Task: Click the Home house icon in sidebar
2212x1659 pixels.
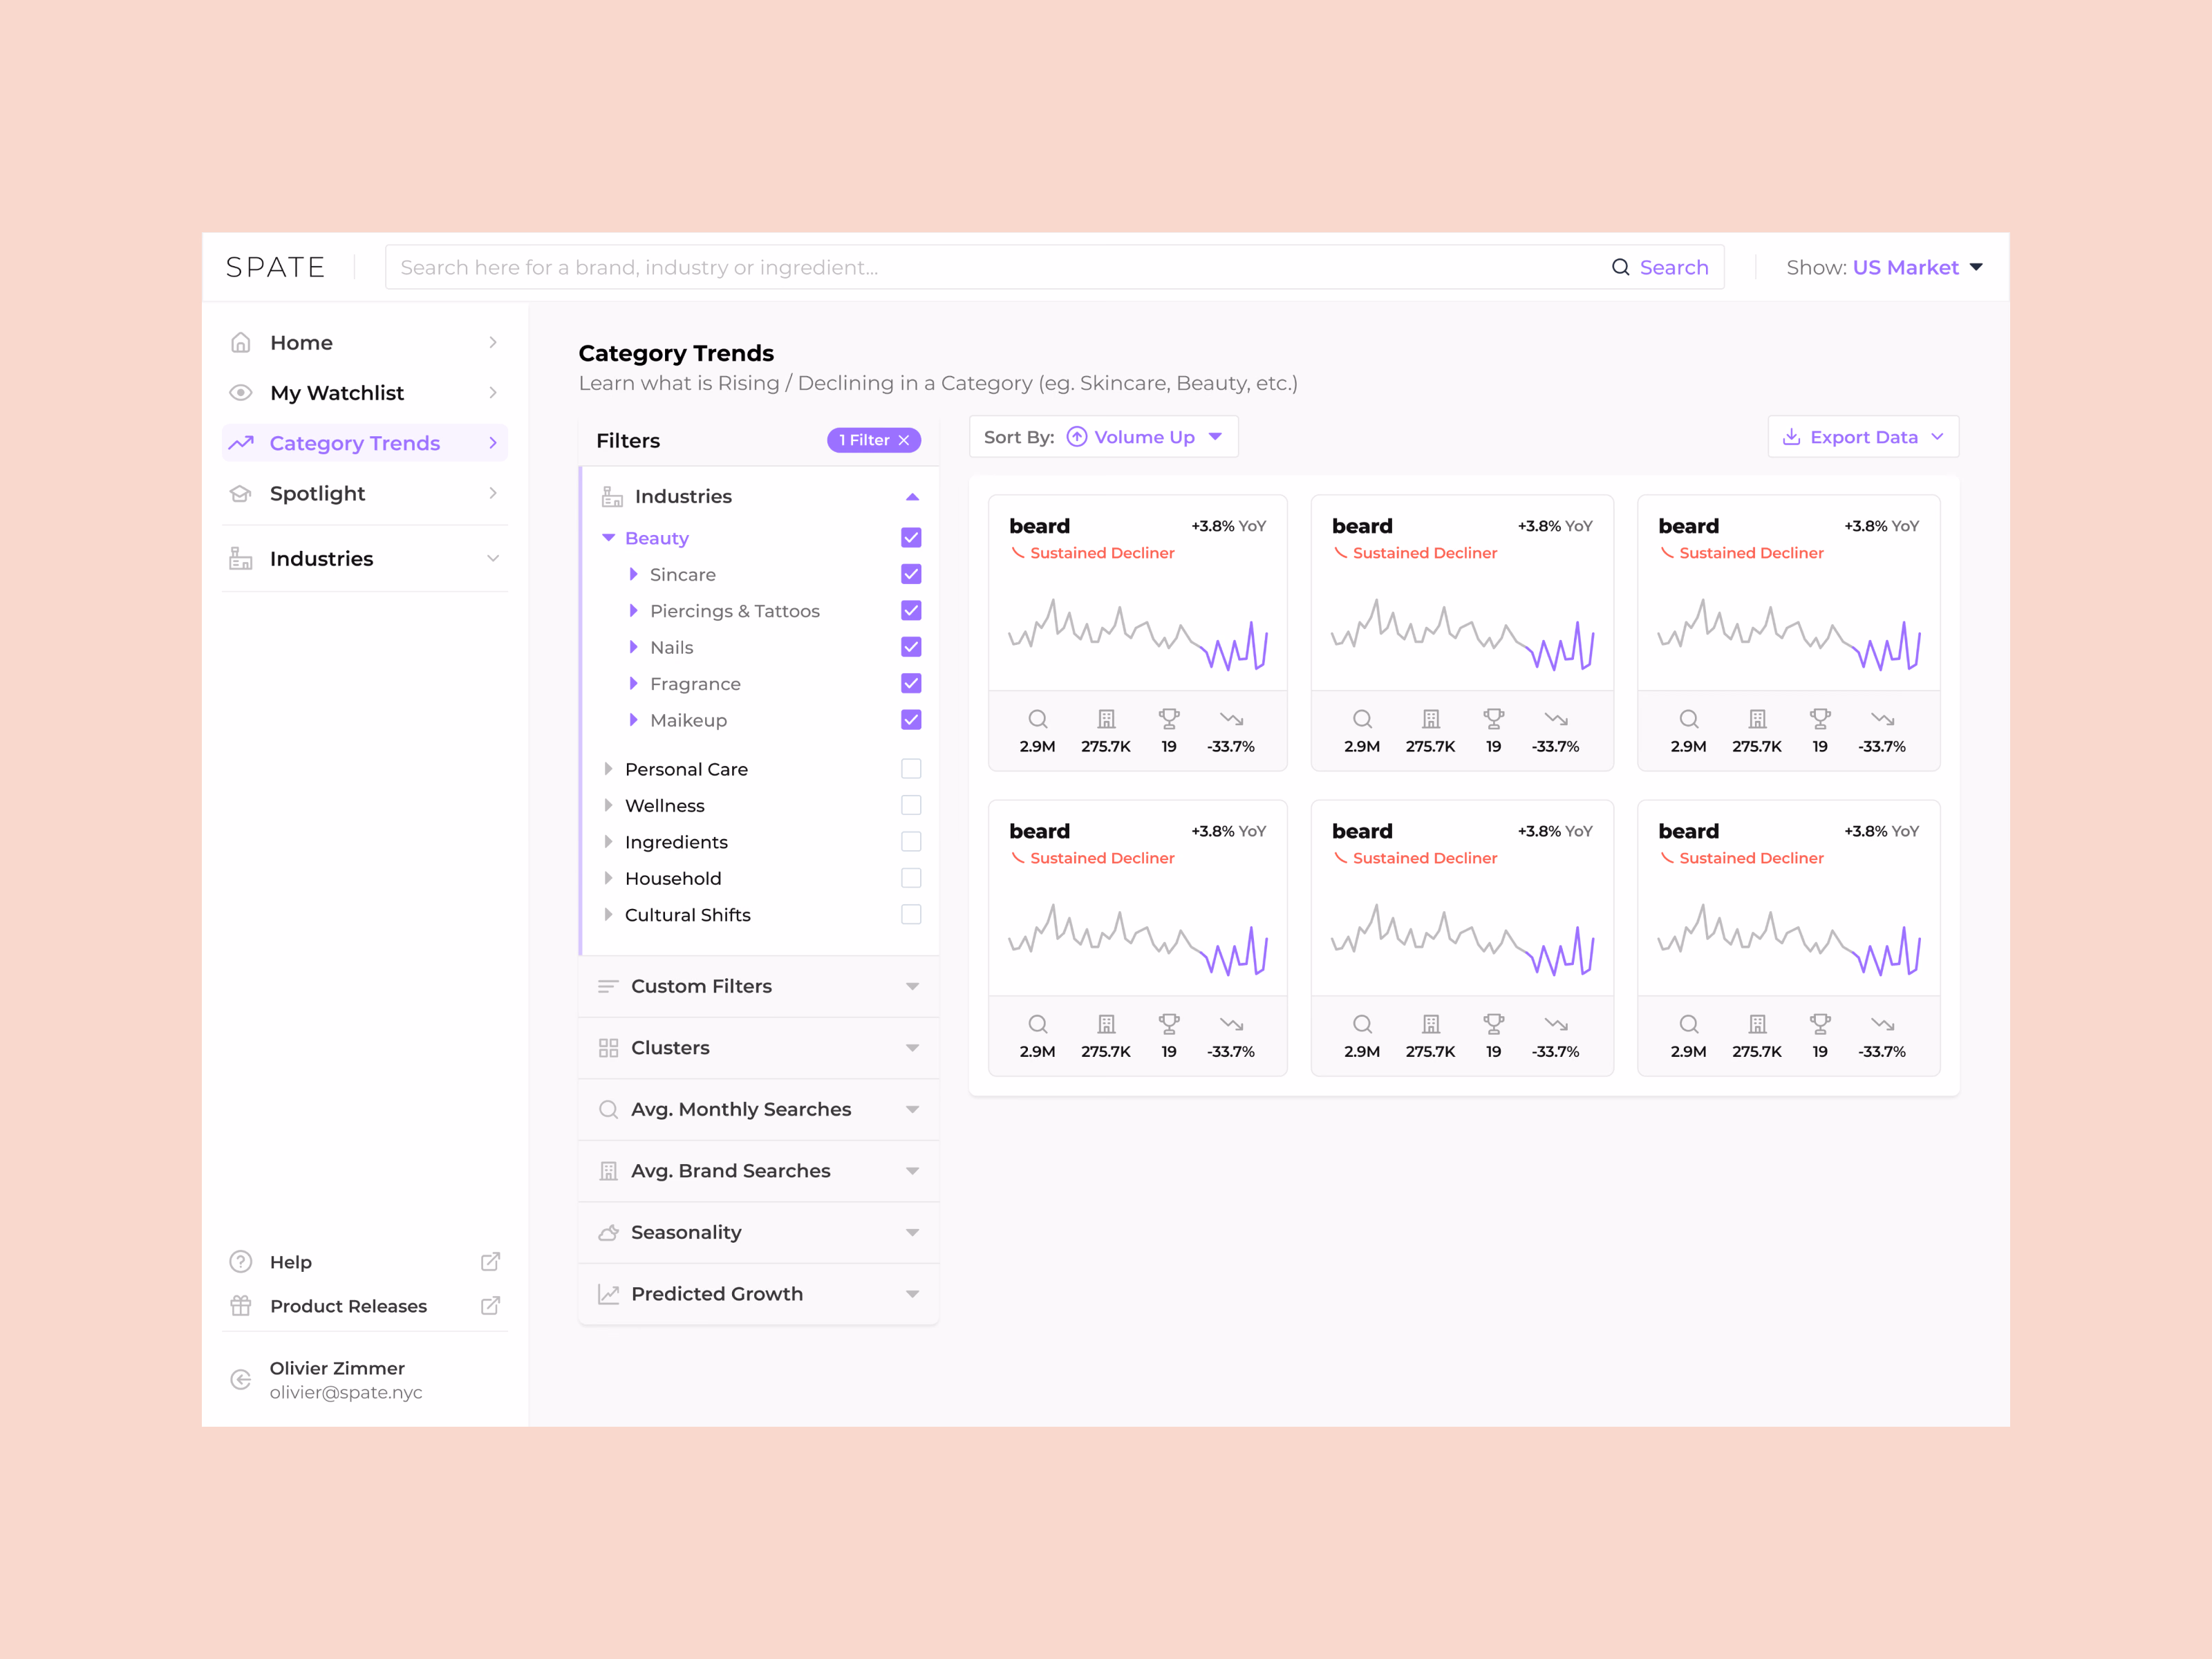Action: pos(241,342)
